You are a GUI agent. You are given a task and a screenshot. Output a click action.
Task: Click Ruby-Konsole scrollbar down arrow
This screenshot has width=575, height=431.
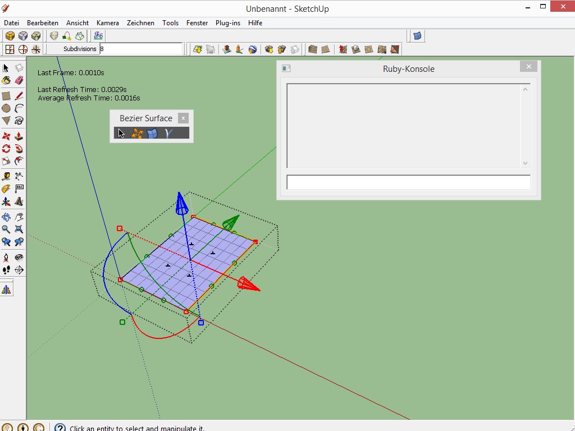pyautogui.click(x=526, y=163)
